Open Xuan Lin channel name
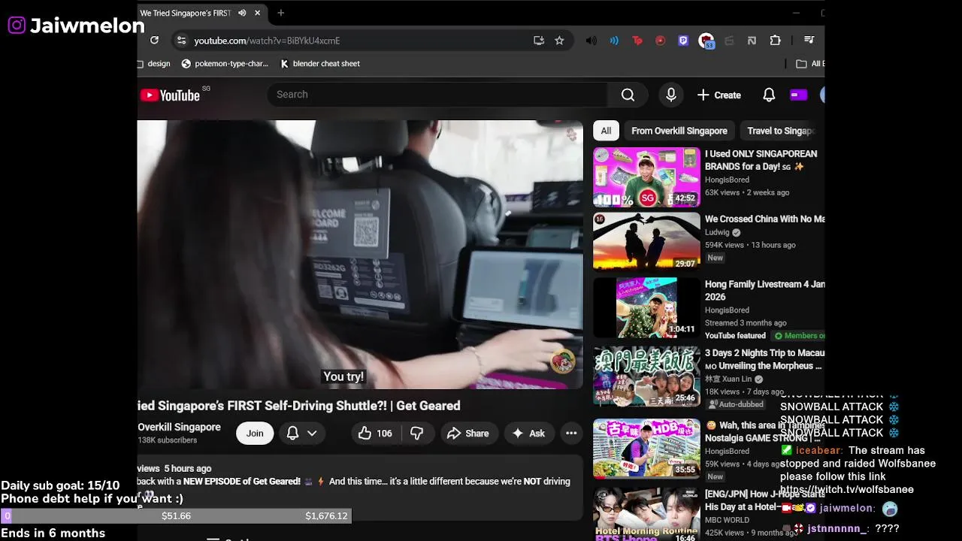 point(728,379)
